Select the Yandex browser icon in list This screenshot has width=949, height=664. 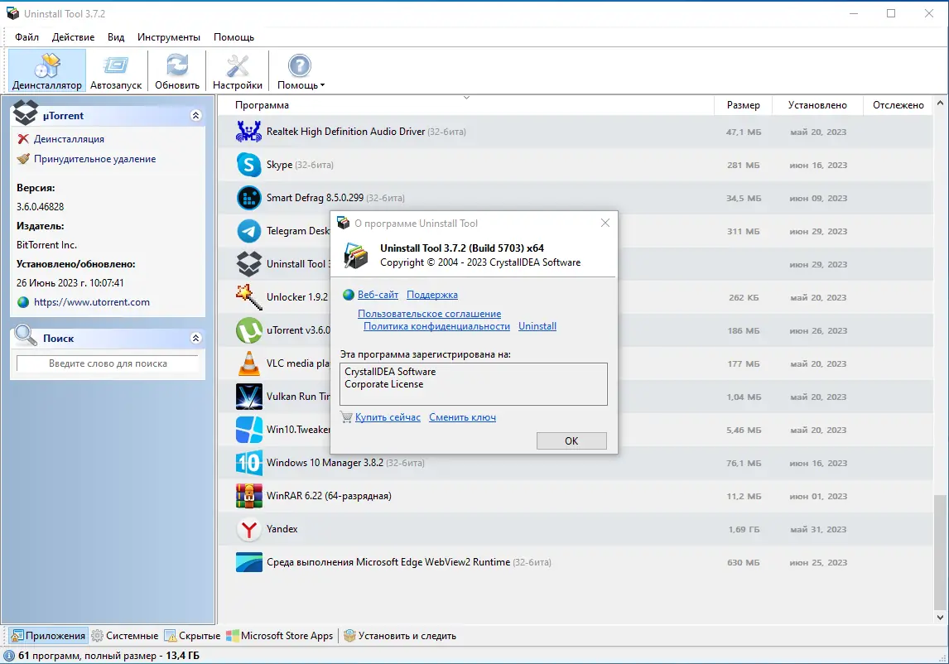coord(249,529)
